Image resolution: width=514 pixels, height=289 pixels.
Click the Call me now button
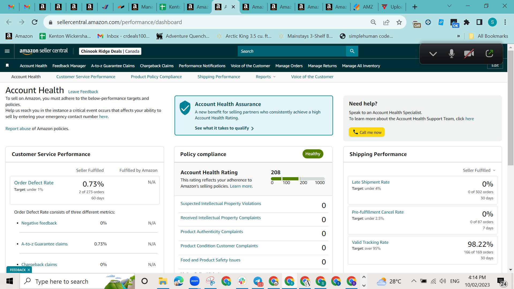coord(367,132)
